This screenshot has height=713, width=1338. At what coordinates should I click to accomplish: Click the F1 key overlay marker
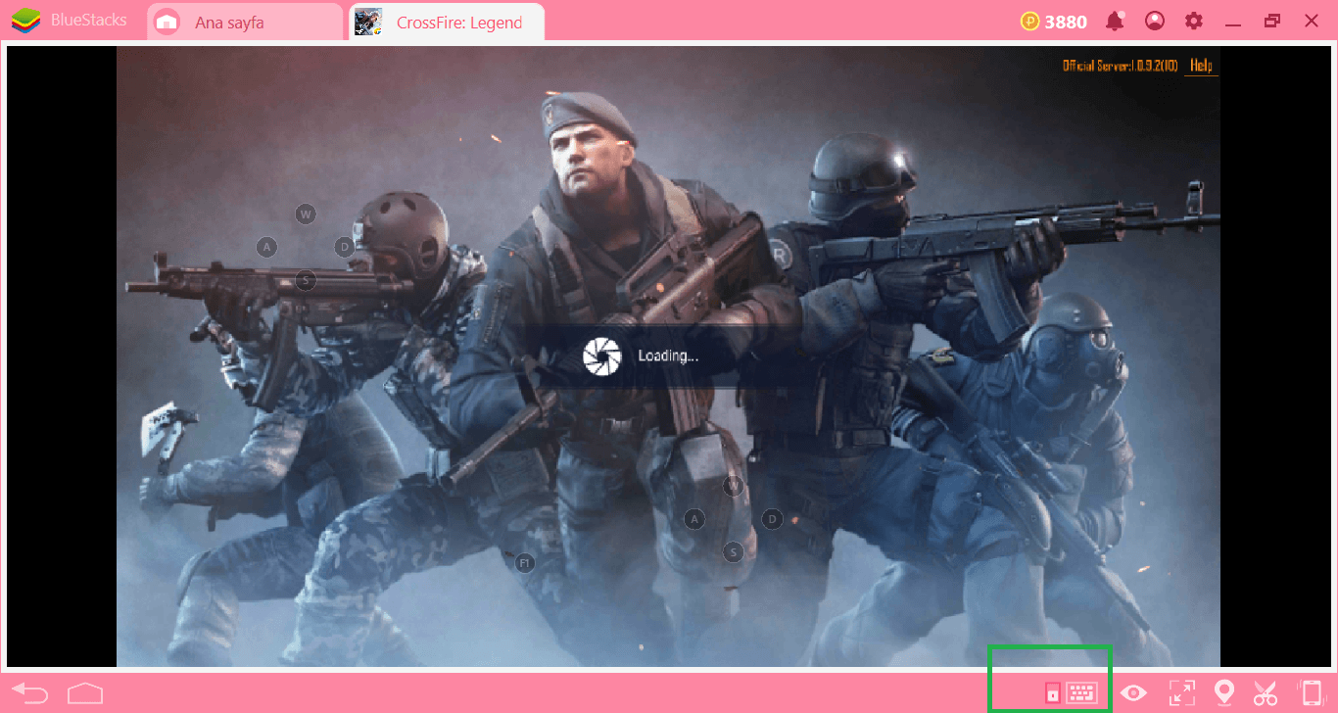pos(524,563)
